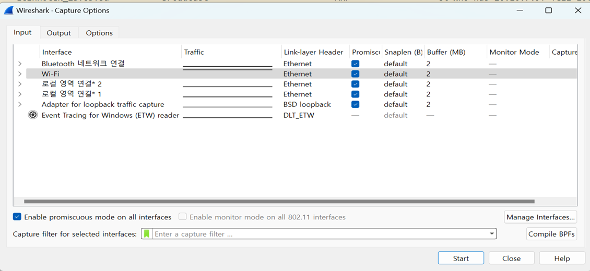Click the Compile BPFs button
The width and height of the screenshot is (590, 271).
pyautogui.click(x=551, y=234)
